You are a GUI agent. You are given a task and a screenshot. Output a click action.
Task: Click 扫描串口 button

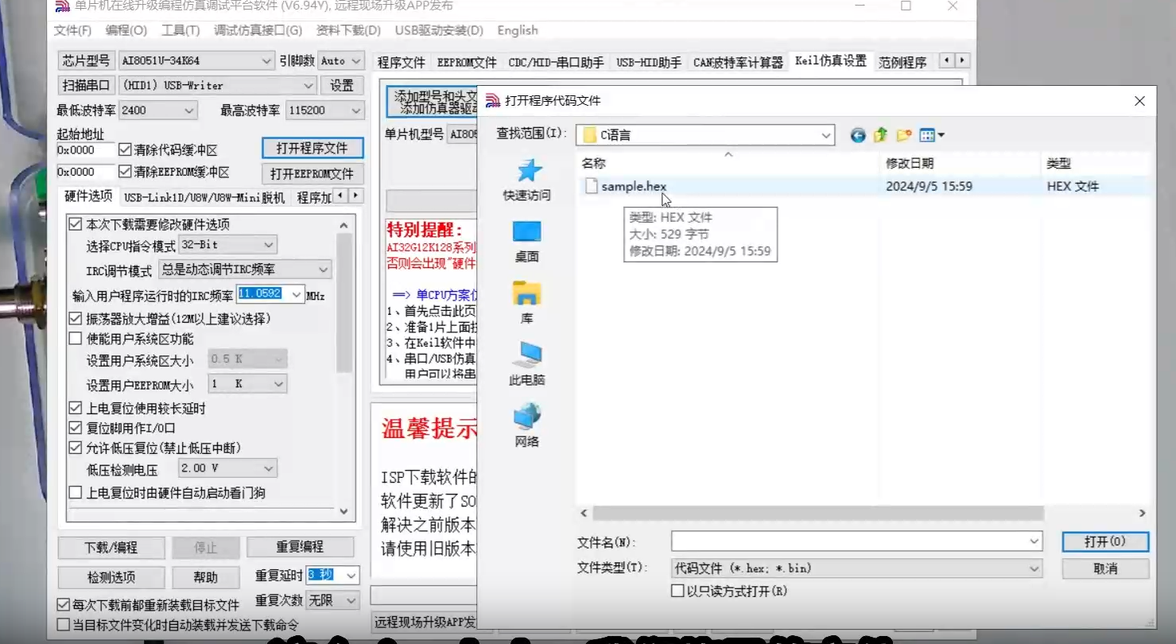coord(87,85)
